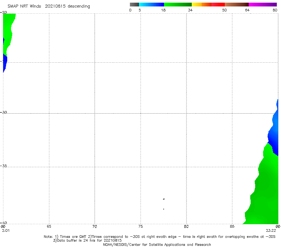
Task: Click the swath time '2:01'
Action: 6,231
